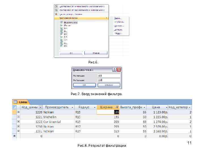Choose the fourth submenu option Больше...

pos(118,30)
